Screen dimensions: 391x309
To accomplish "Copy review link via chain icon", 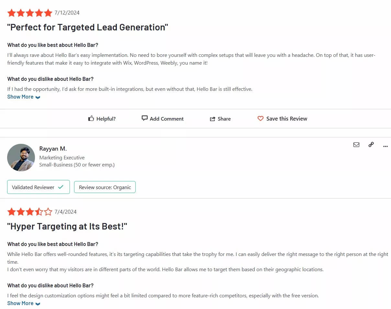I will tap(371, 145).
